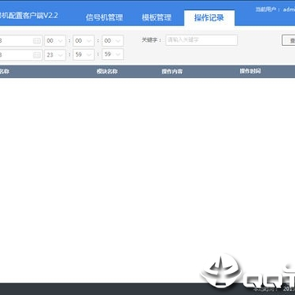Focus the 关键字 keyword input field
The height and width of the screenshot is (295, 295).
(202, 40)
